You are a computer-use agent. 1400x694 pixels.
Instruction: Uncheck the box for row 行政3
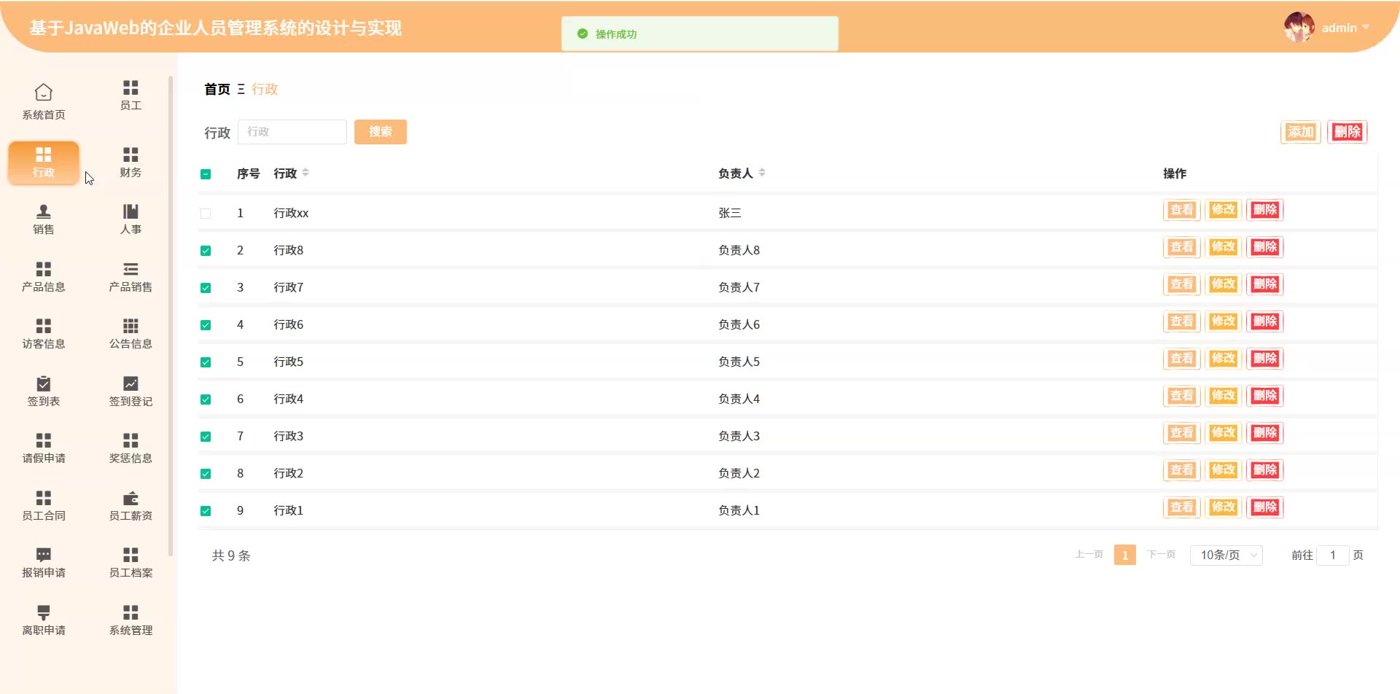(x=206, y=437)
